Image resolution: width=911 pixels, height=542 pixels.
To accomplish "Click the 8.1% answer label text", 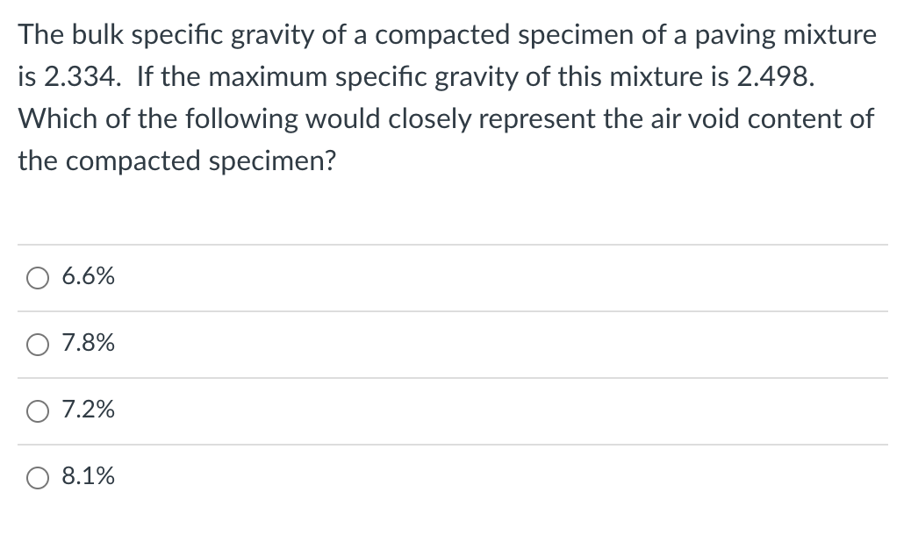I will 87,477.
